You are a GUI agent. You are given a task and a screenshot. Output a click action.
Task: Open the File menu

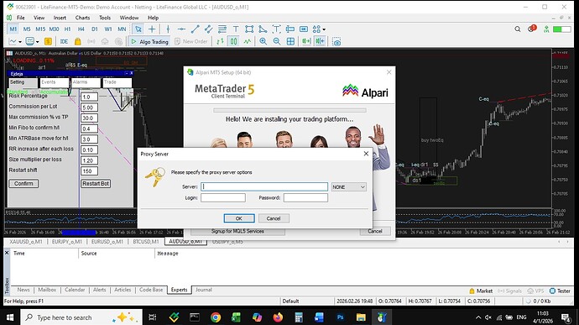[21, 18]
